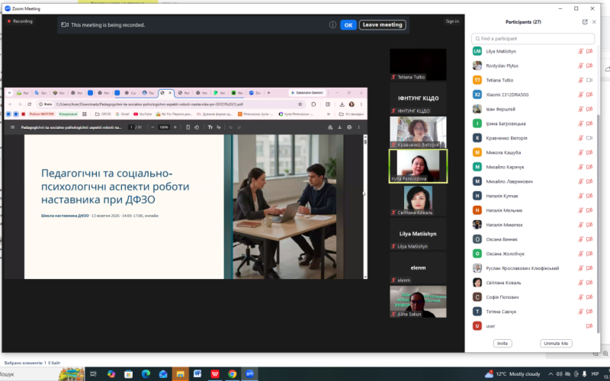Screen dimensions: 610x381
Task: Pop out the Participants panel
Action: (x=585, y=22)
